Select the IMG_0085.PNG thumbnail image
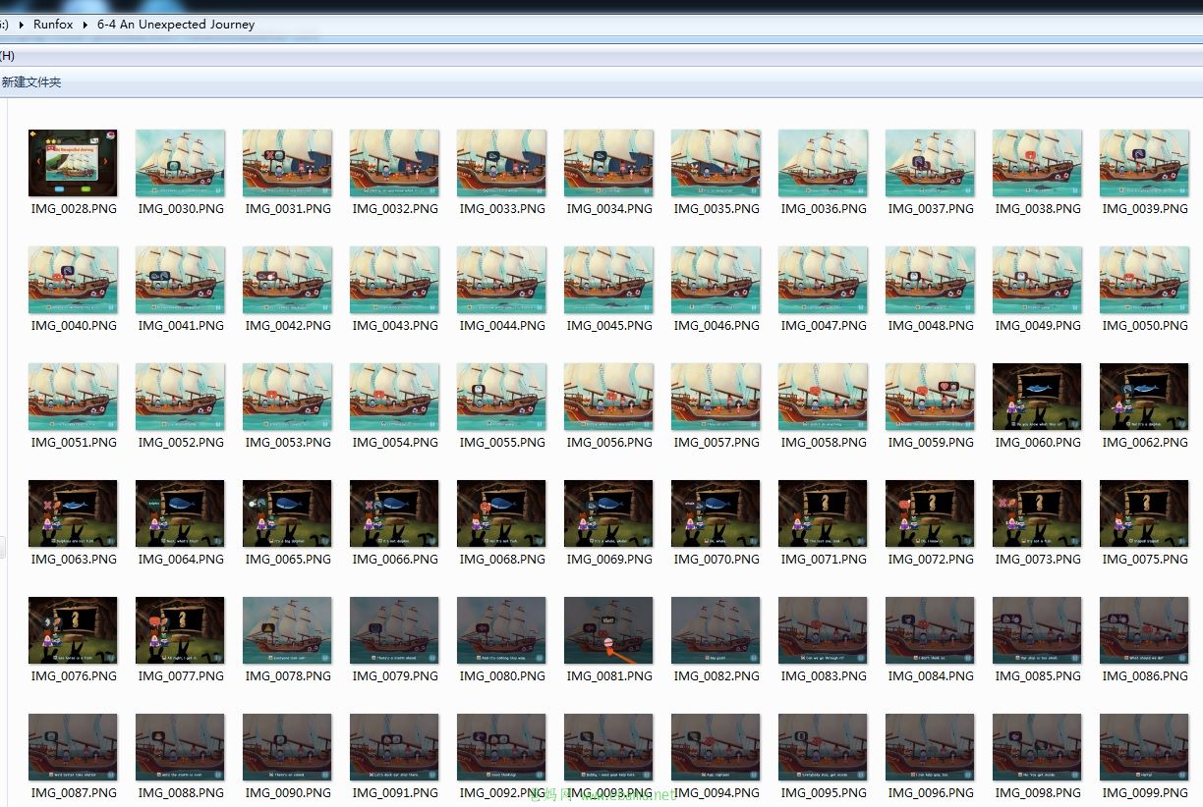 [x=1037, y=630]
